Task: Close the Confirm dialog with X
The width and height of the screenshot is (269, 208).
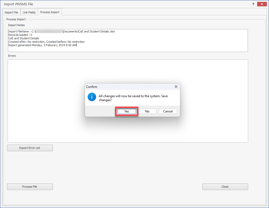Action: (x=176, y=87)
